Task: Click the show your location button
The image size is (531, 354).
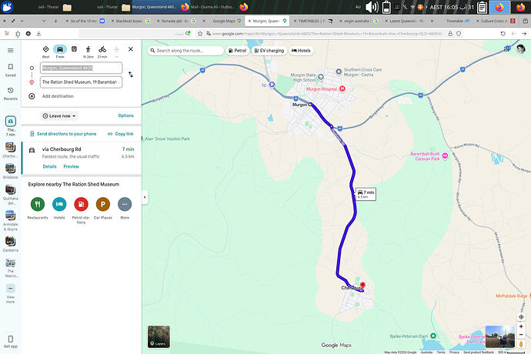Action: coord(521,317)
